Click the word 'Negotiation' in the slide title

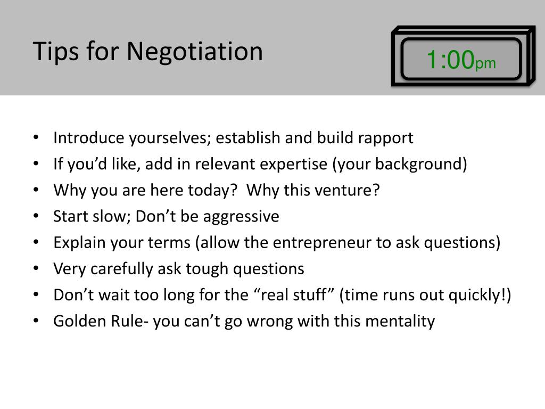[x=195, y=52]
